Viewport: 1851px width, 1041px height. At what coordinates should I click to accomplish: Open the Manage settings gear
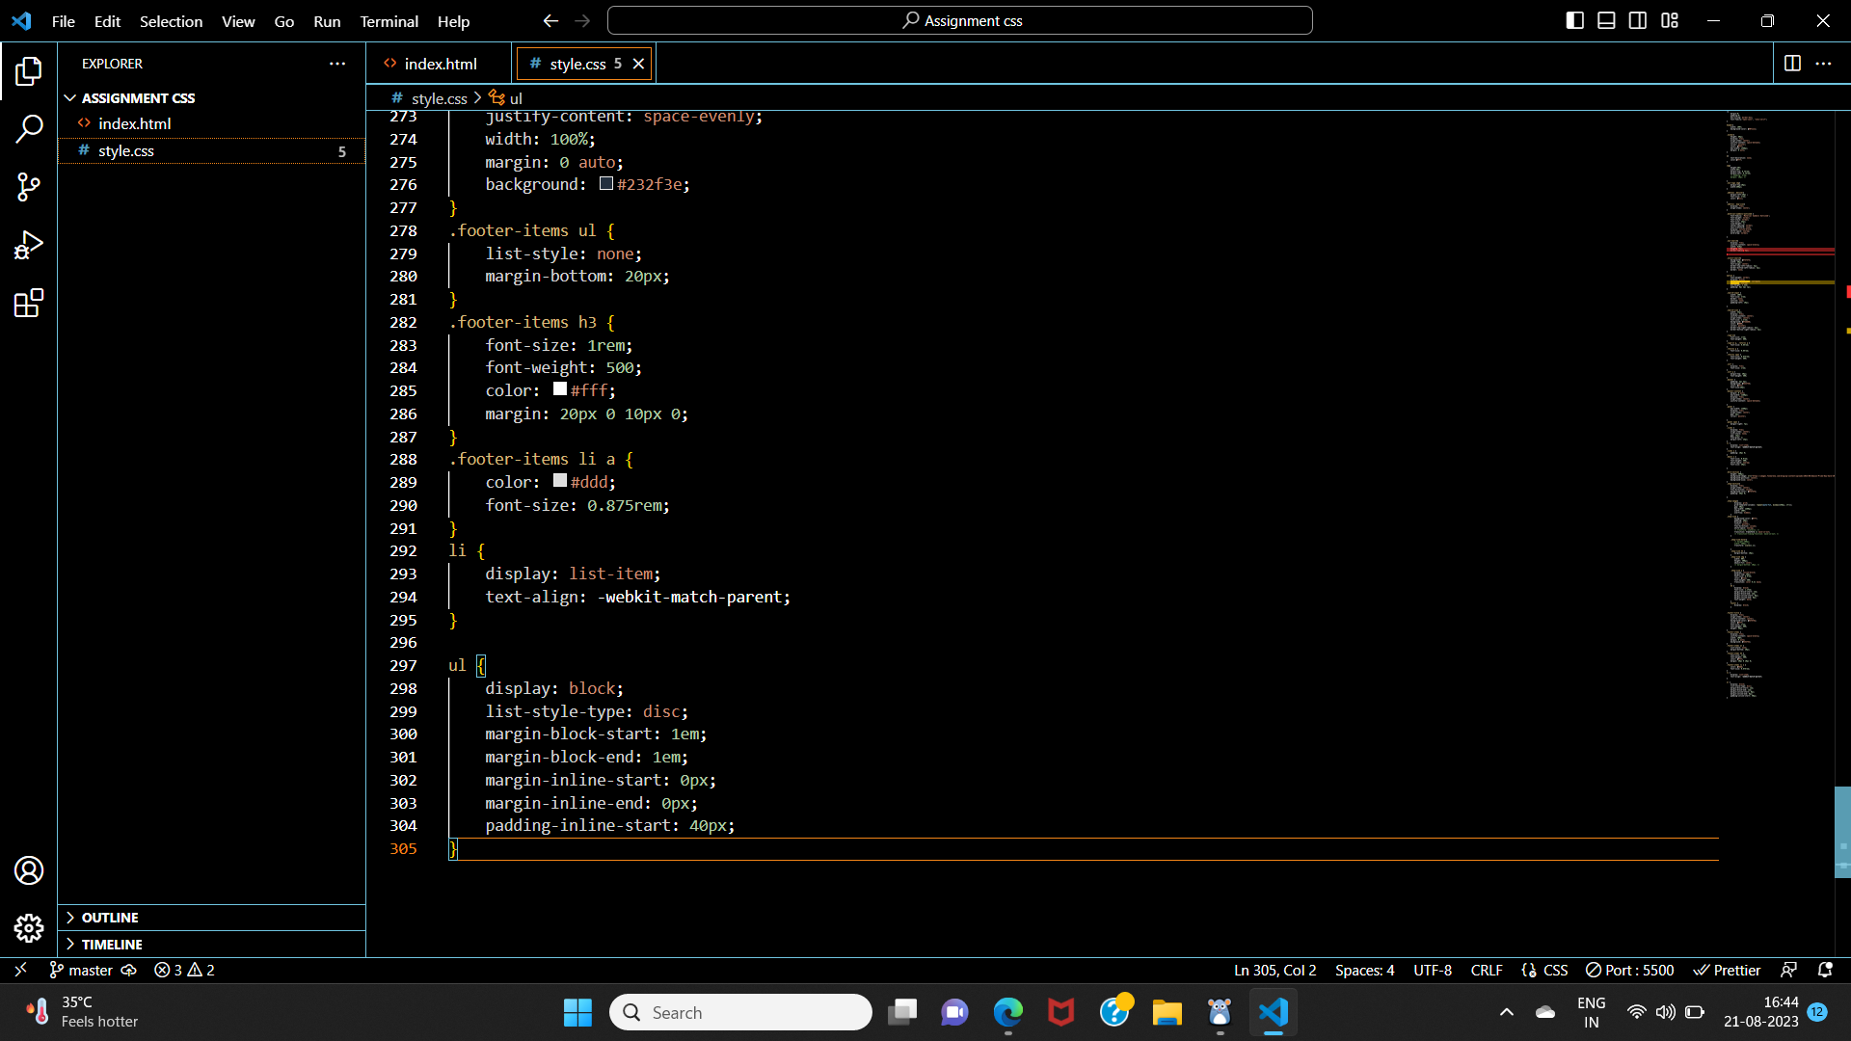pyautogui.click(x=29, y=928)
